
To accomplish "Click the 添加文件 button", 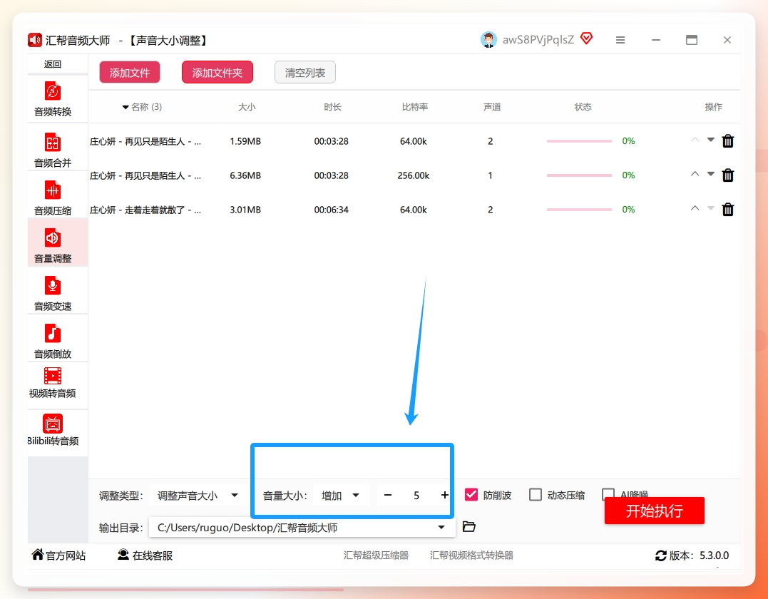I will click(x=130, y=73).
